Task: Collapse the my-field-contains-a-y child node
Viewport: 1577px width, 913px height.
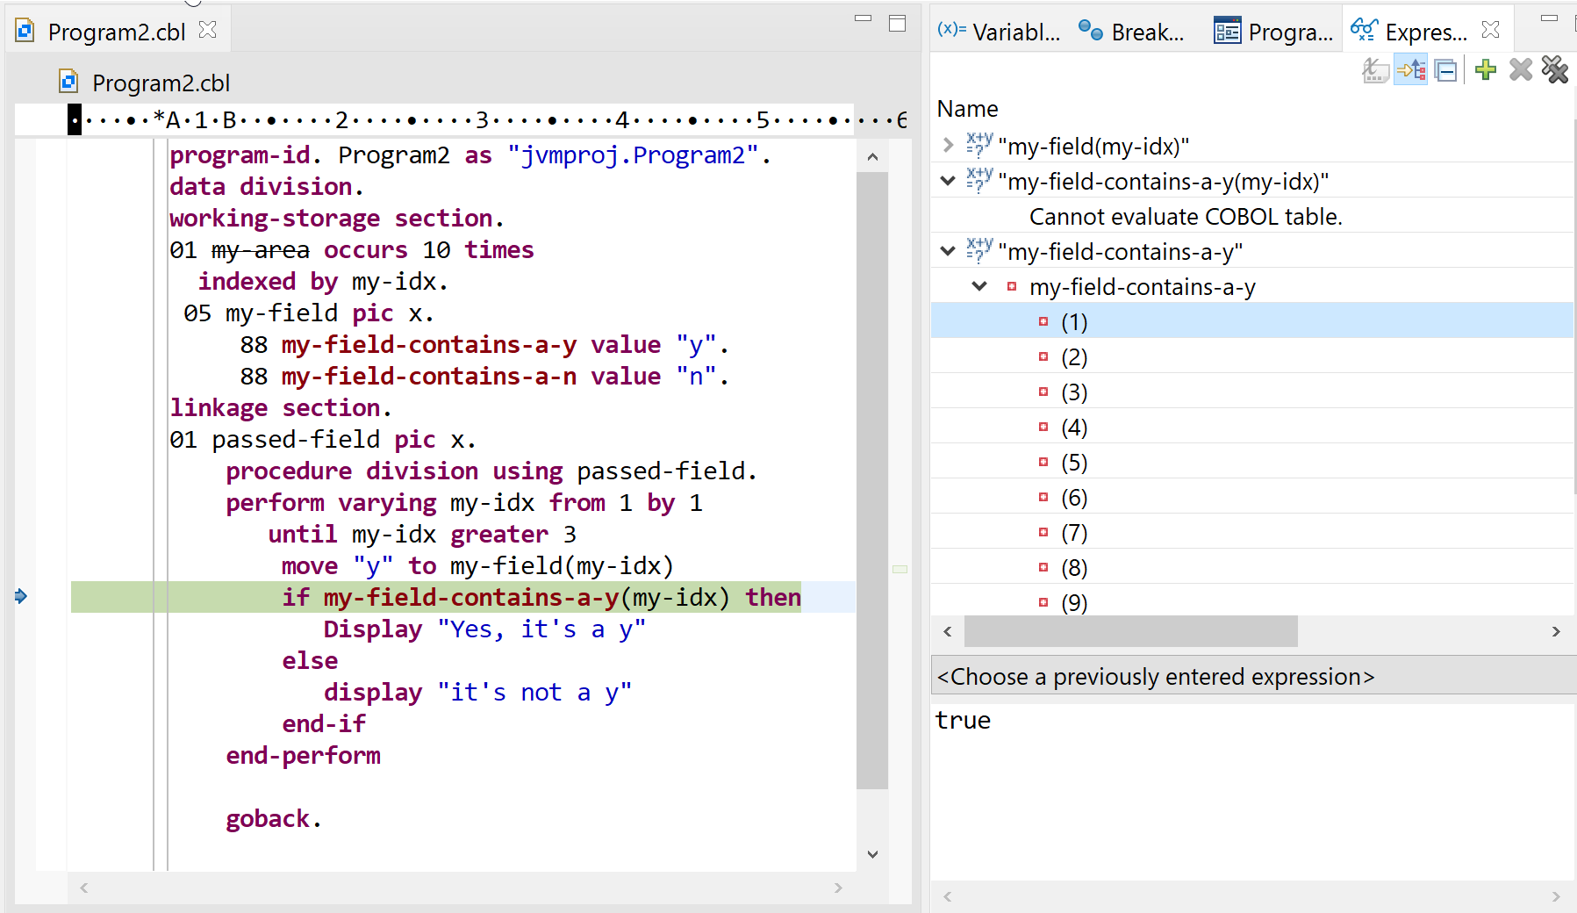Action: coord(980,286)
